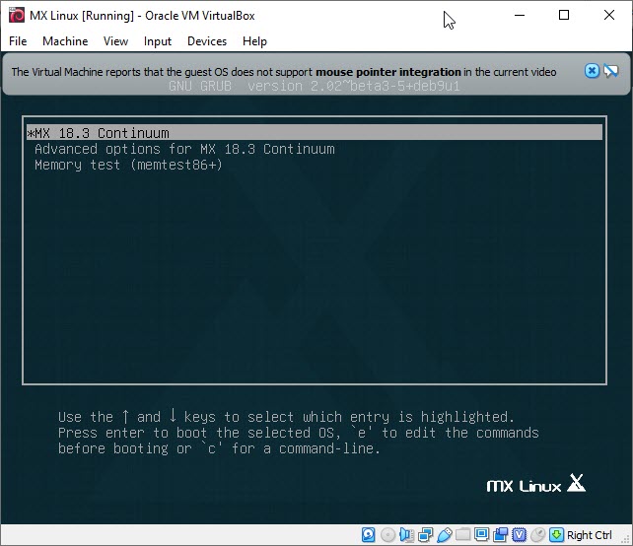Select the MX 18.3 Continuum boot entry
The image size is (633, 546).
point(315,133)
